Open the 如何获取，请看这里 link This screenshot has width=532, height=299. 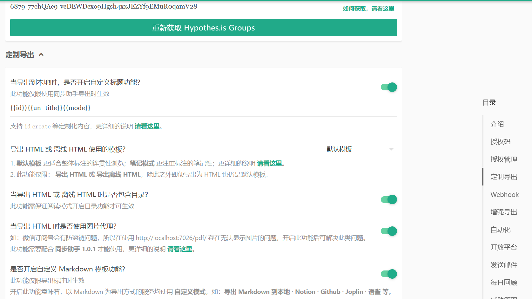tap(368, 9)
